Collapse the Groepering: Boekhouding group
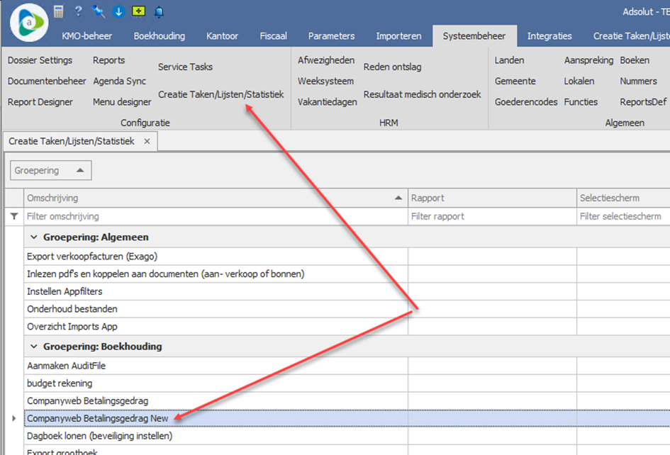This screenshot has width=670, height=455. (x=34, y=347)
